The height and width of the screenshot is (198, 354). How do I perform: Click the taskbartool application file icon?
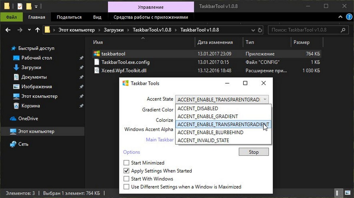pyautogui.click(x=96, y=54)
